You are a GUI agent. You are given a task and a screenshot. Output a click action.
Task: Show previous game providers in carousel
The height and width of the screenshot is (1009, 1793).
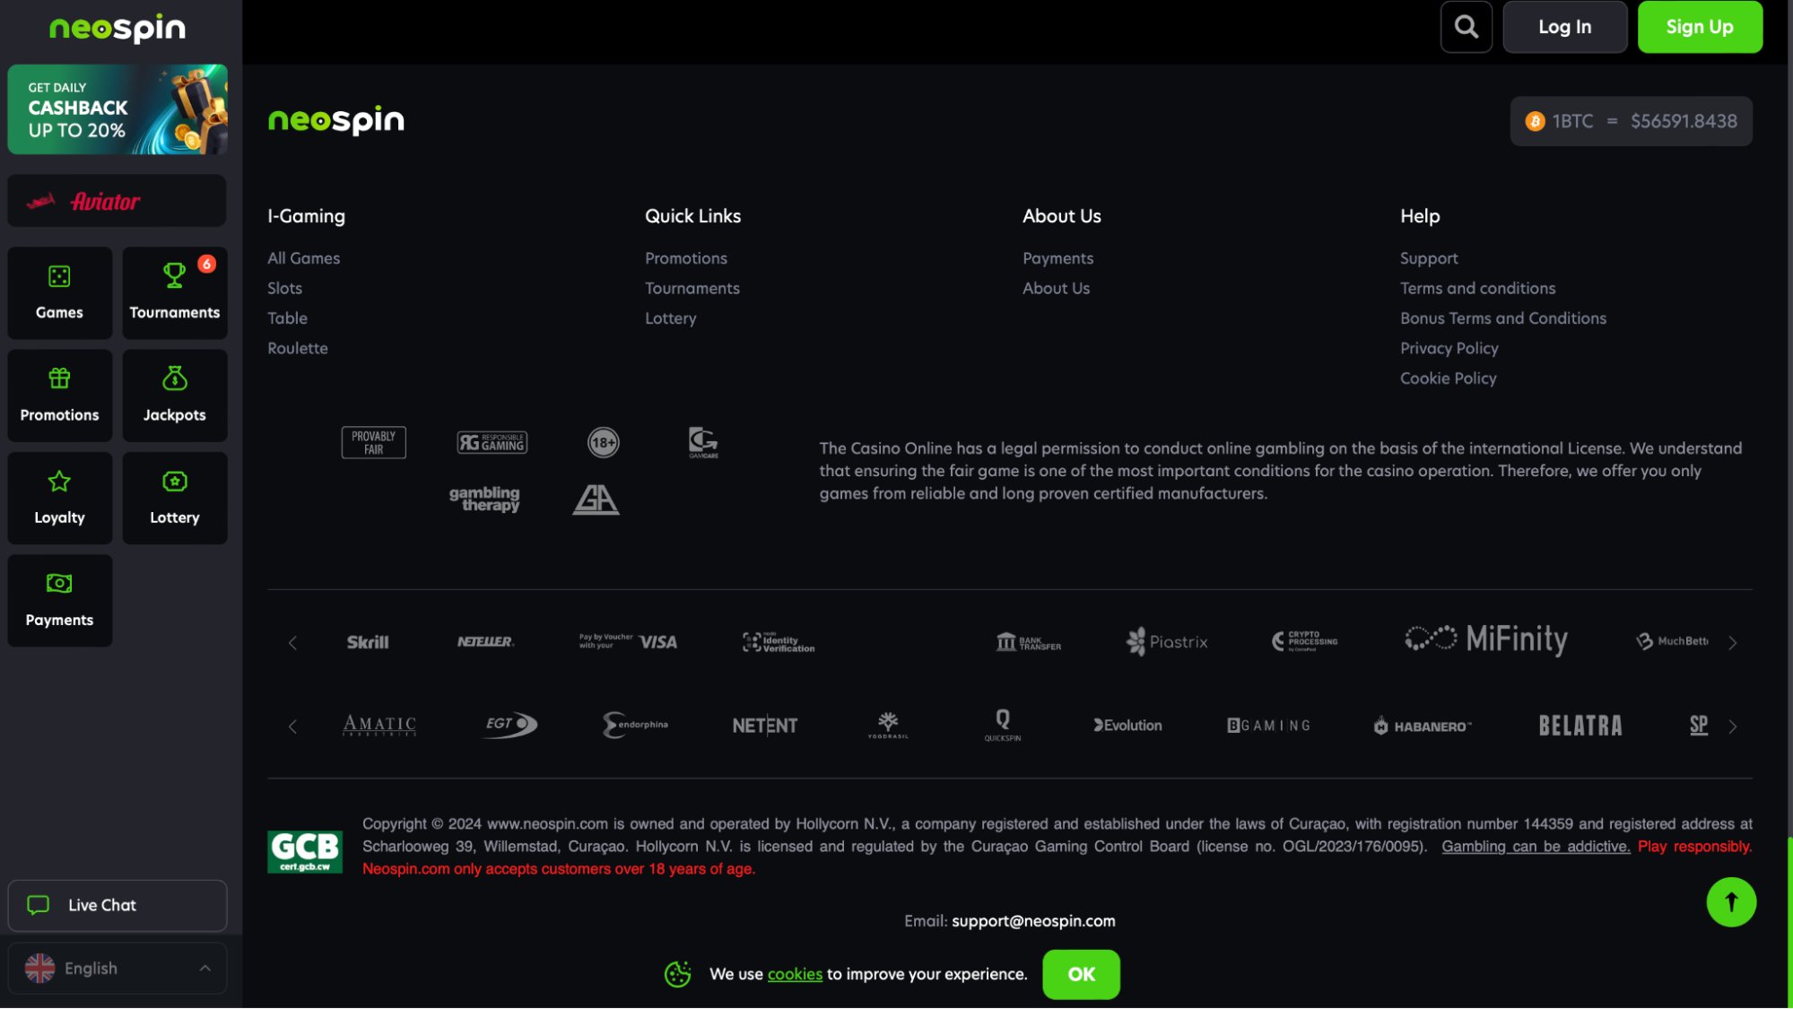292,726
